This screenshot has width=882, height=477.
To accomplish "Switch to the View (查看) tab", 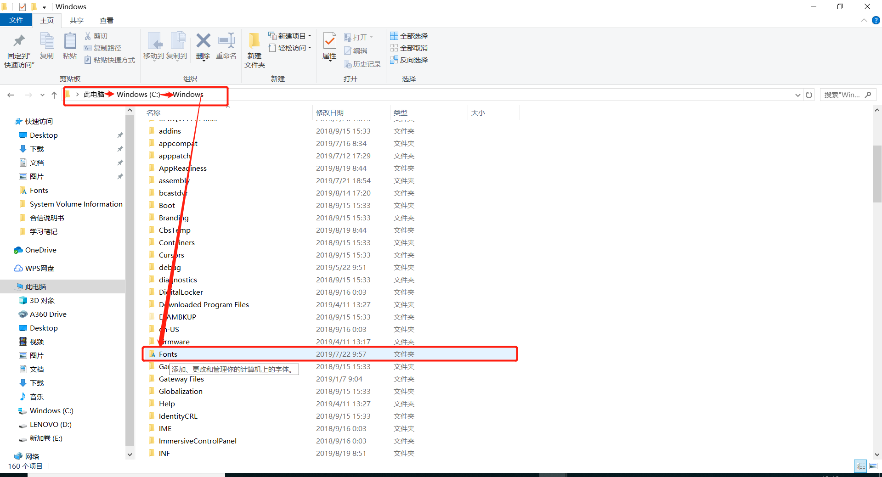I will (x=107, y=20).
